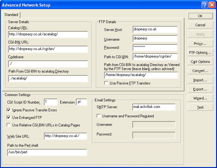Open Cart Options

(200, 62)
